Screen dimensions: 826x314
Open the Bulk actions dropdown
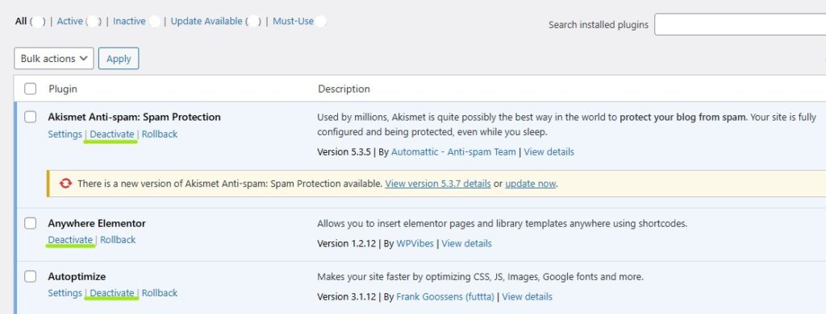54,59
